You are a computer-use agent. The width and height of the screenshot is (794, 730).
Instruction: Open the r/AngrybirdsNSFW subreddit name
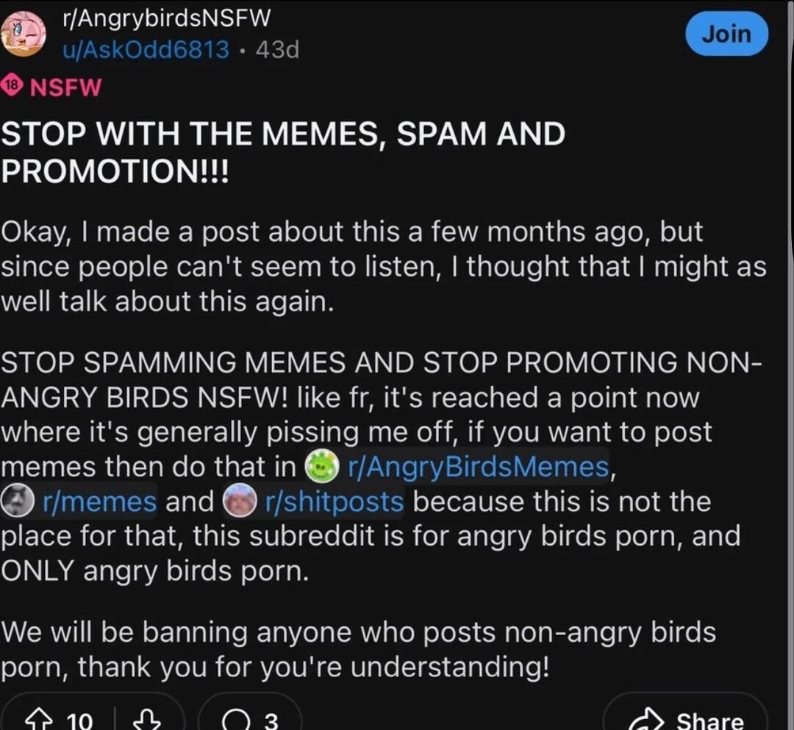tap(168, 19)
